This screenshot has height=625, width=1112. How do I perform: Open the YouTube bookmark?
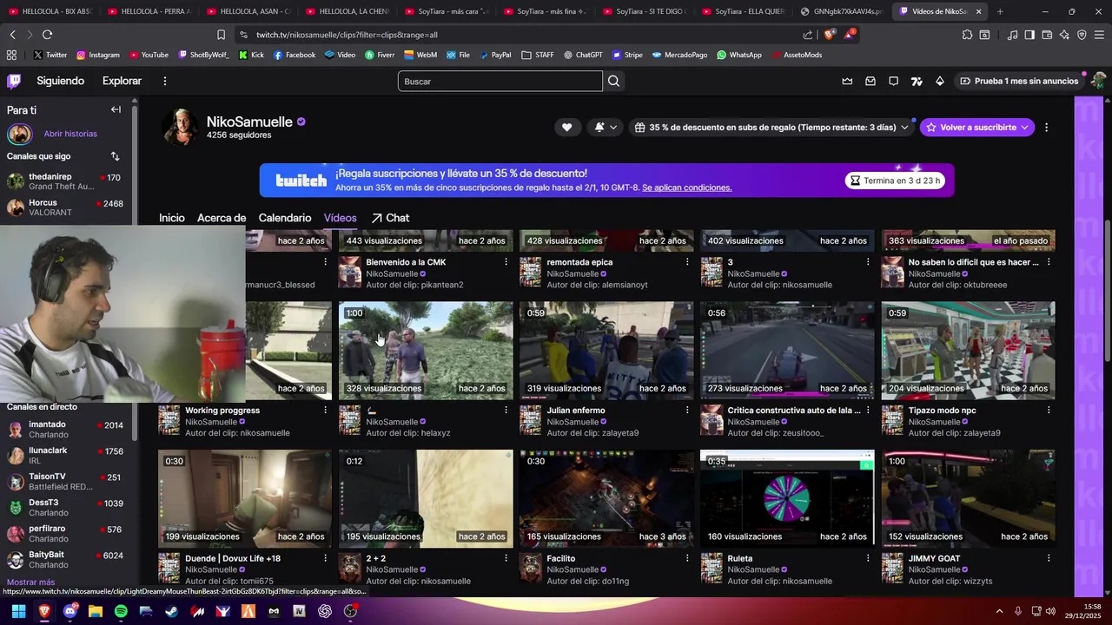pos(149,55)
